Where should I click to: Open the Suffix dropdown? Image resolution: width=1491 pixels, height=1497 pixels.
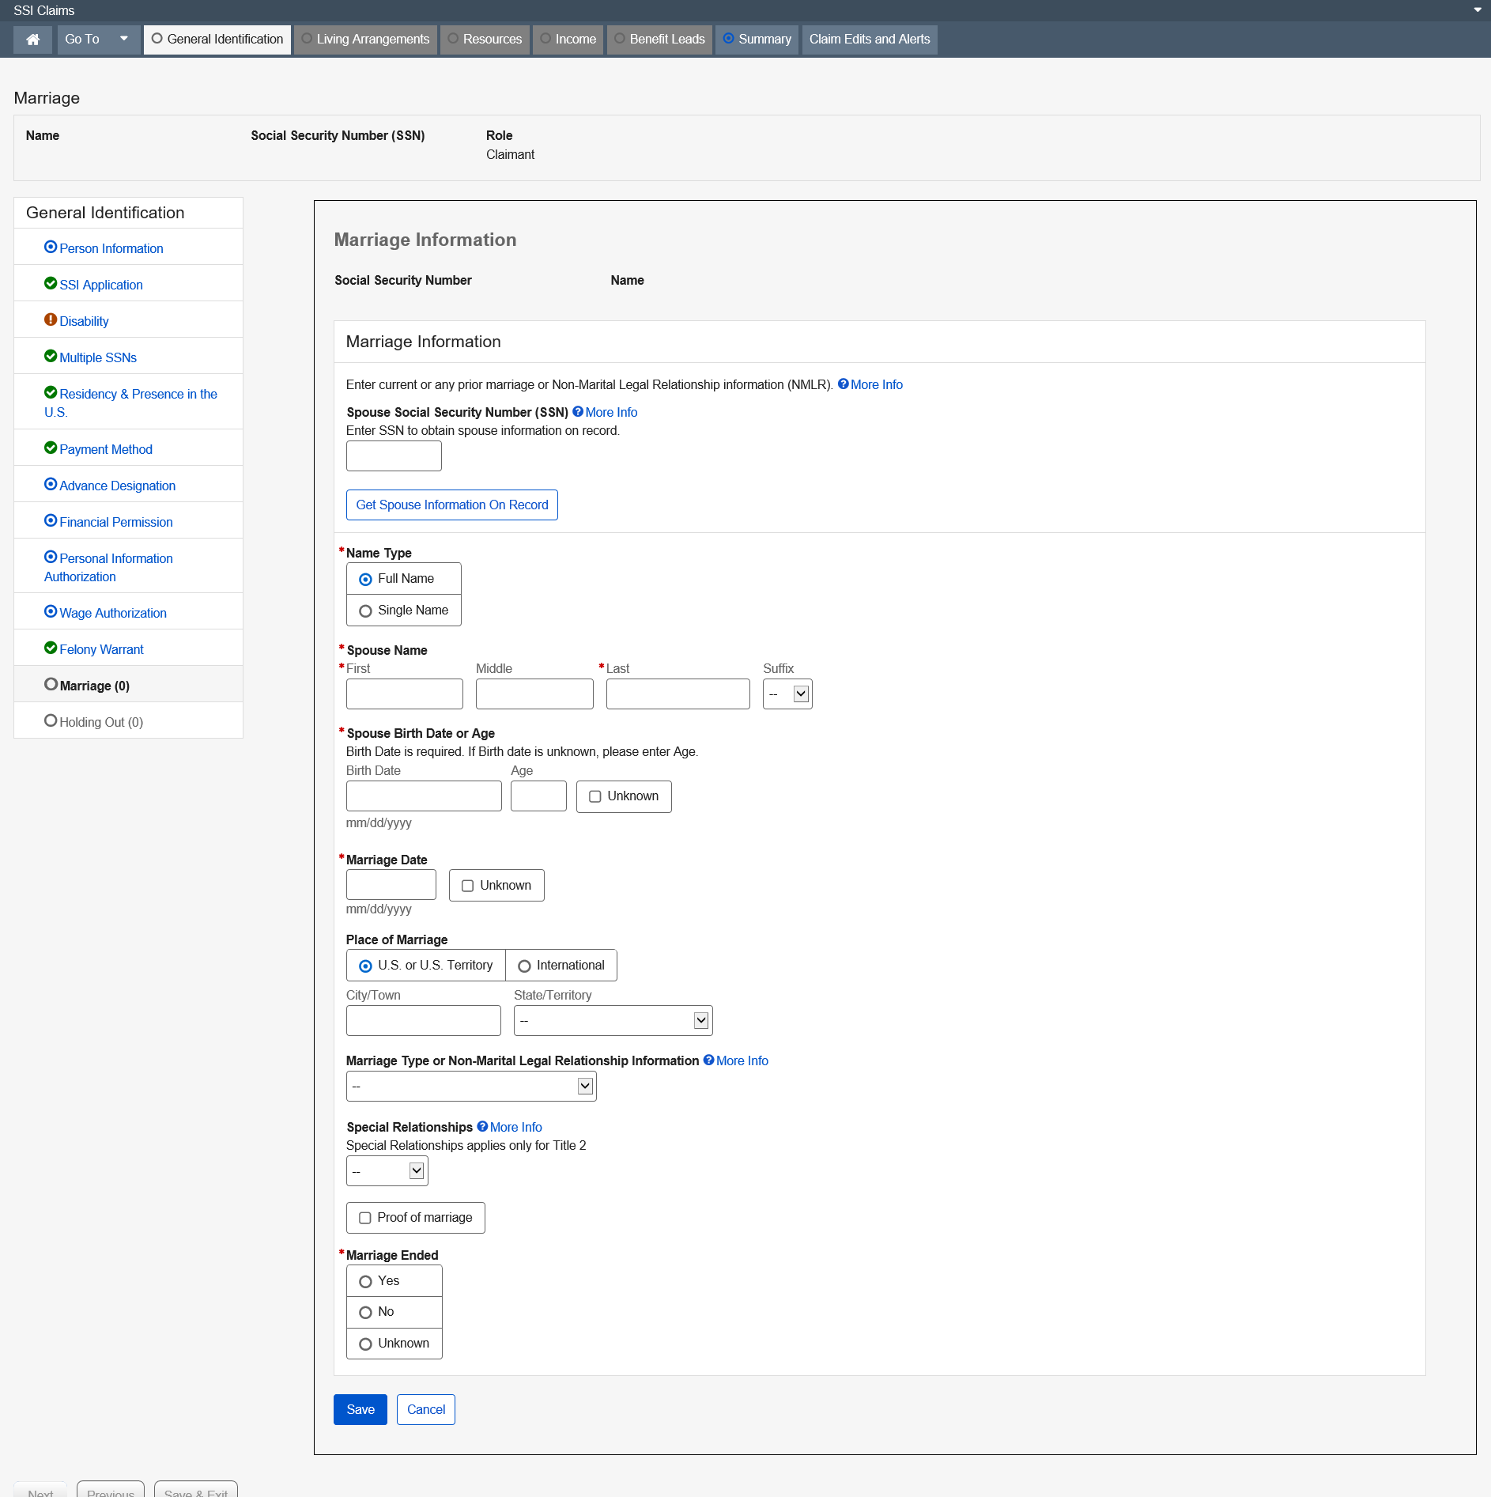(787, 694)
